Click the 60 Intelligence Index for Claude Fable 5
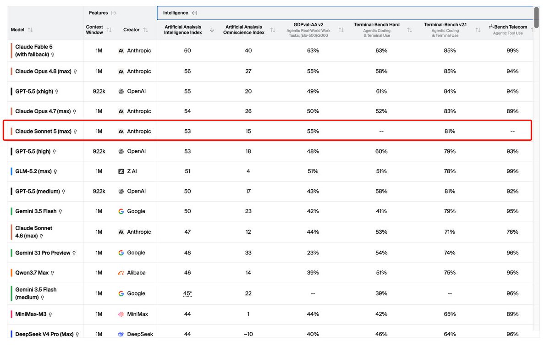The image size is (550, 347). (187, 50)
